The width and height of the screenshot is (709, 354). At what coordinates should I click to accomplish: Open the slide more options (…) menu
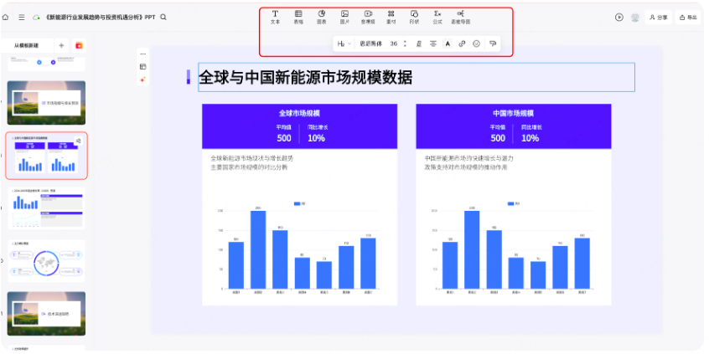coord(142,54)
